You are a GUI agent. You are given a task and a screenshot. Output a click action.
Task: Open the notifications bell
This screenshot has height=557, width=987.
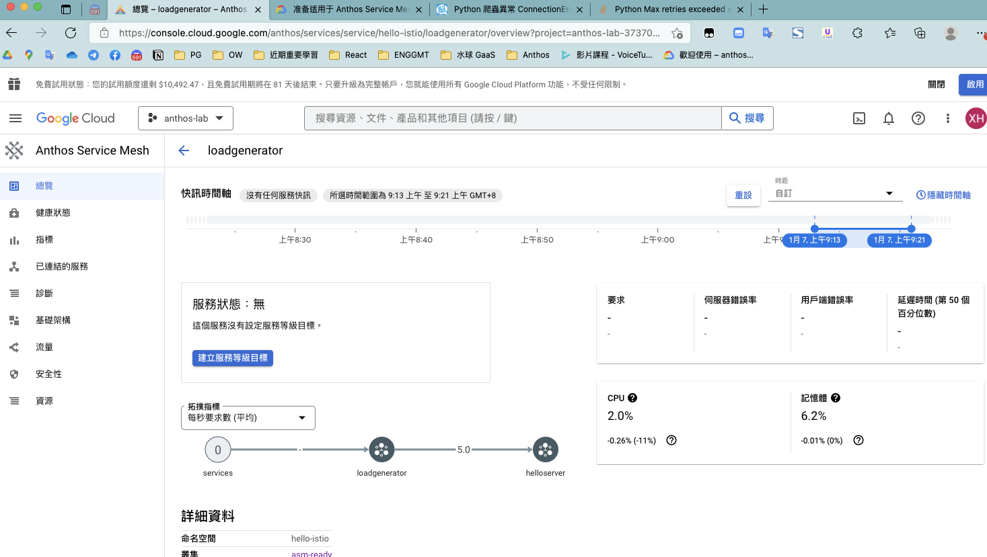(x=889, y=118)
